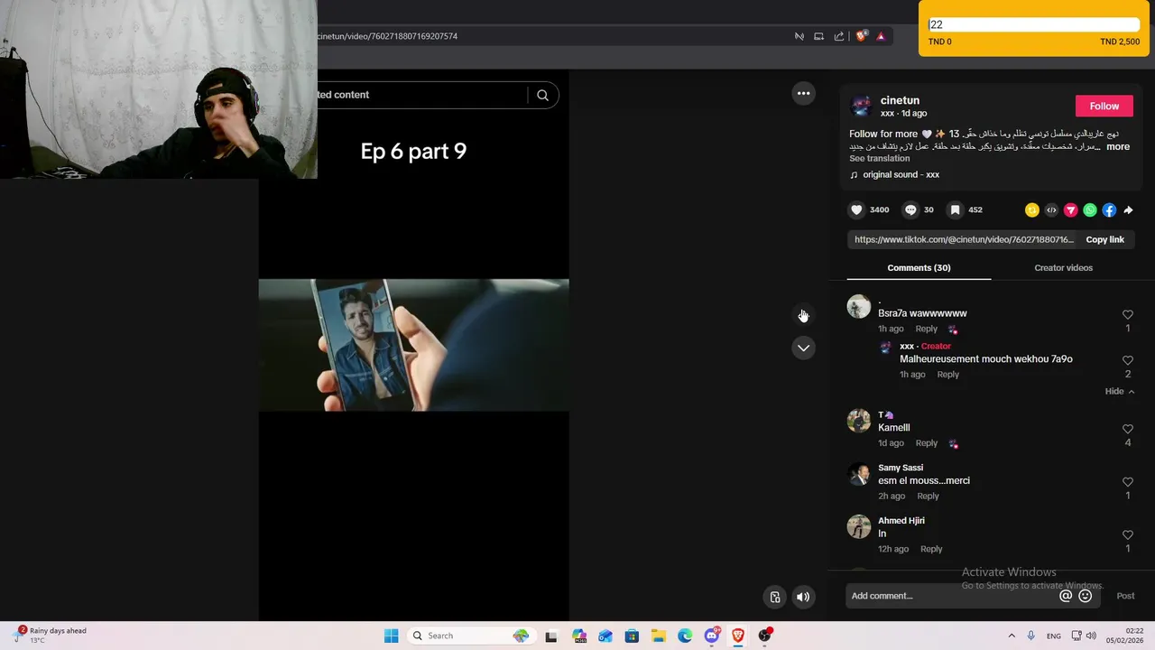Open Ahmed Hjiri's profile name
This screenshot has height=650, width=1155.
click(901, 520)
